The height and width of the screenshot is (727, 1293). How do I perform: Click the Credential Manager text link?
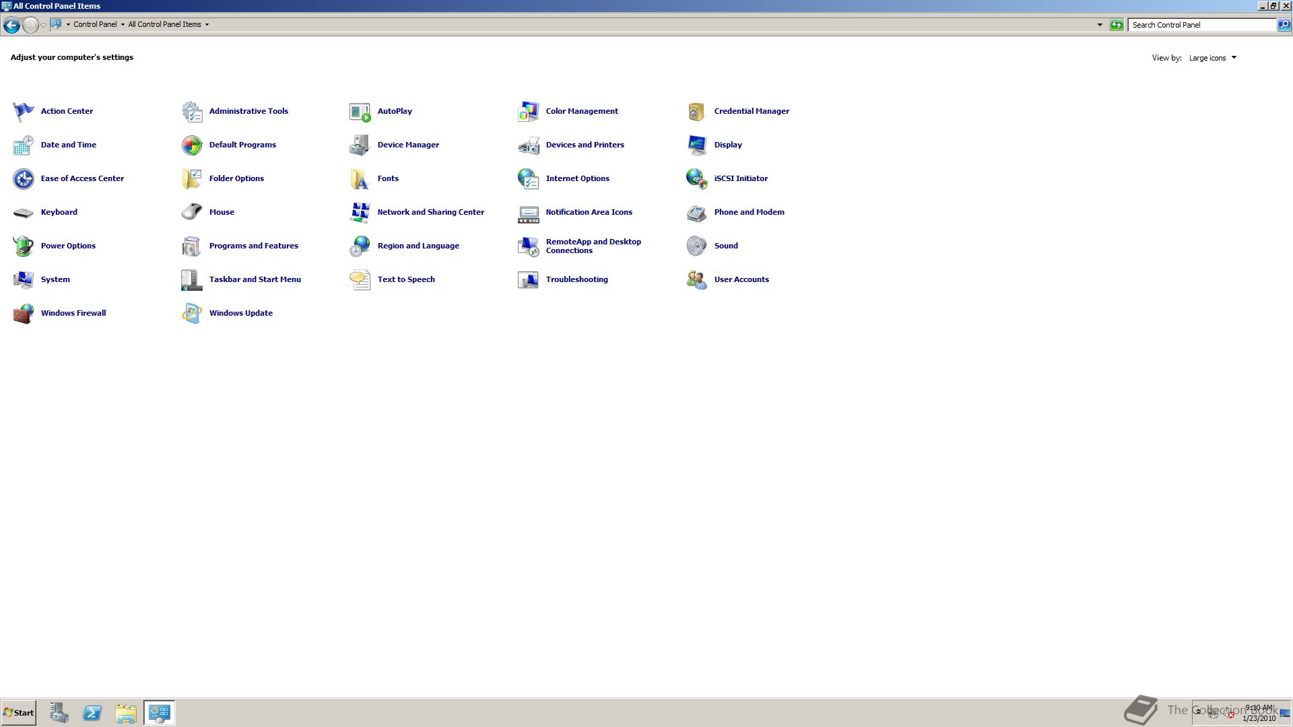pyautogui.click(x=752, y=111)
